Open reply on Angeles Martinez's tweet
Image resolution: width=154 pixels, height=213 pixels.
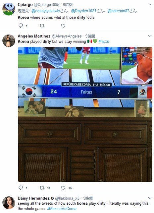click(x=21, y=188)
